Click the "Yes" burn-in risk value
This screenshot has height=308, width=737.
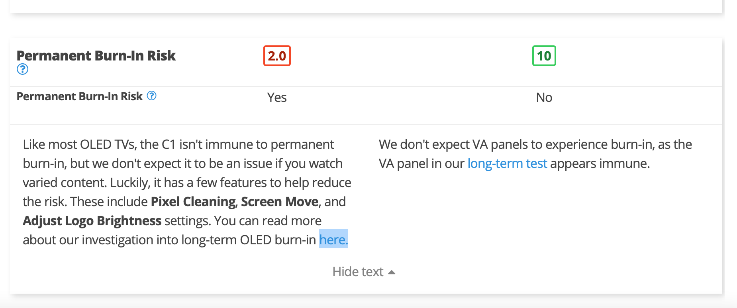277,97
